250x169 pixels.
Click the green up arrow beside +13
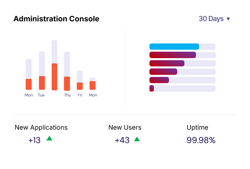[x=49, y=138]
